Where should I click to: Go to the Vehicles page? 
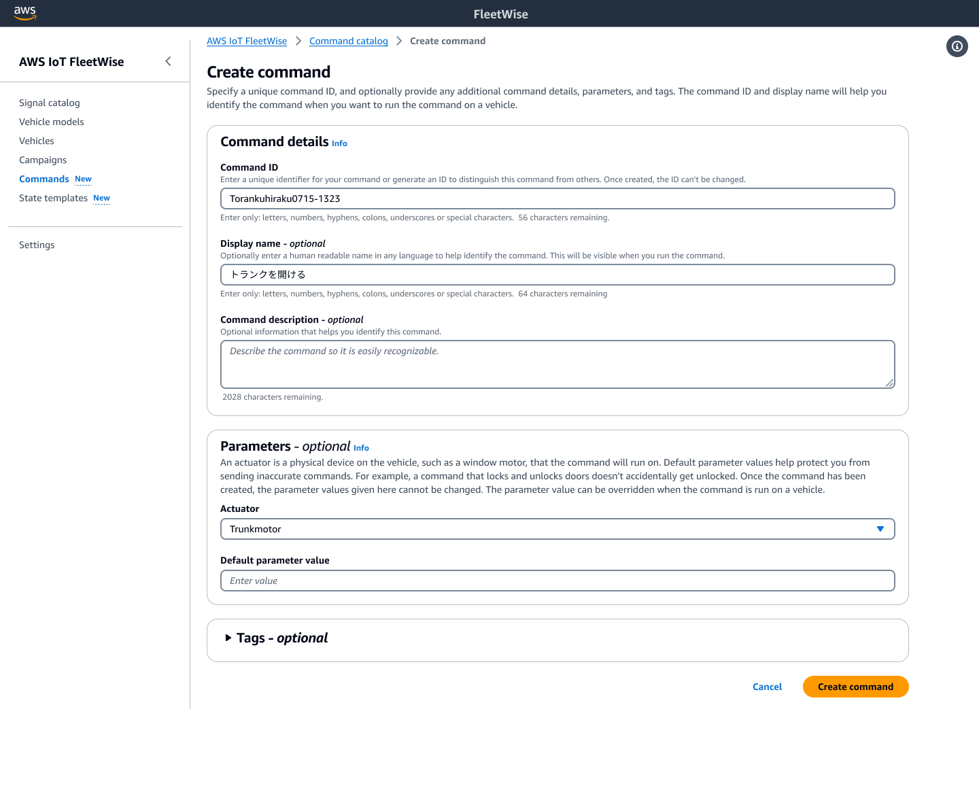[x=37, y=141]
